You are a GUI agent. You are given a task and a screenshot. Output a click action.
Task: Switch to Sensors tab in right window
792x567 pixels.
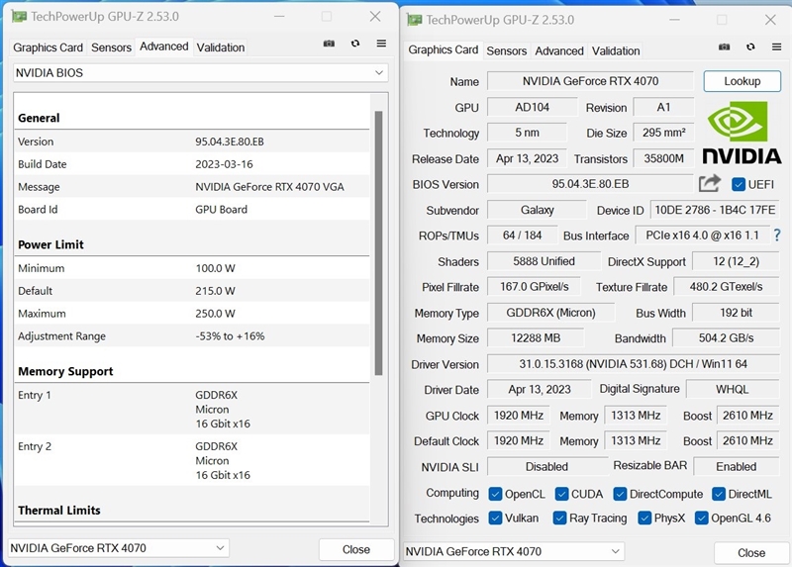point(506,51)
